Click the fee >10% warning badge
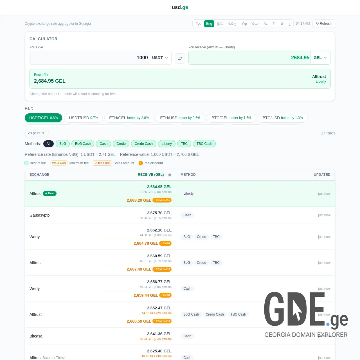360x360 pixels. pos(102,163)
